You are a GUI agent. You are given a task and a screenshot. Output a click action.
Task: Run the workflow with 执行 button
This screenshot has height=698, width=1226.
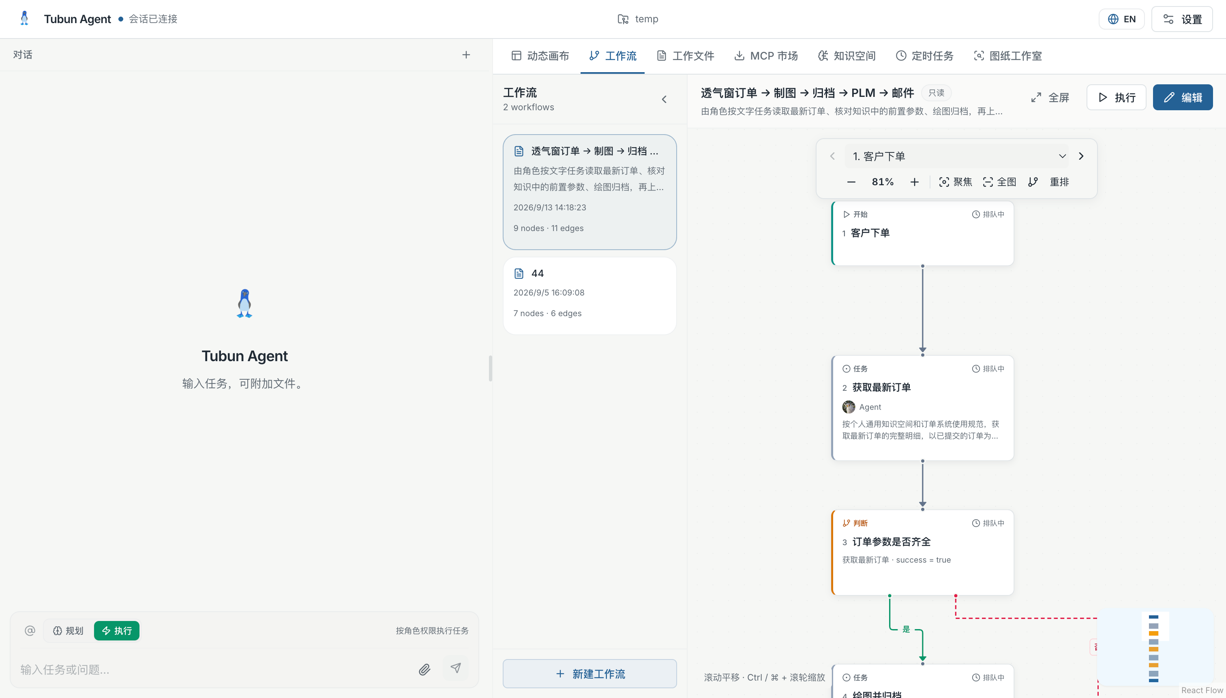pos(1116,97)
